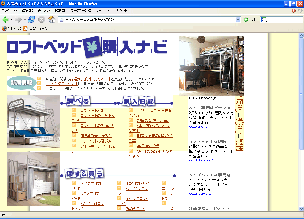This screenshot has height=219, width=304.
Task: Open the search engine selector dropdown
Action: 264,20
